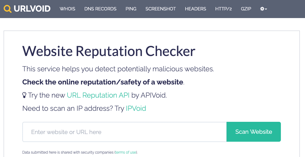Click the 'This service helps you detect' sentence
The image size is (305, 157).
[x=118, y=69]
